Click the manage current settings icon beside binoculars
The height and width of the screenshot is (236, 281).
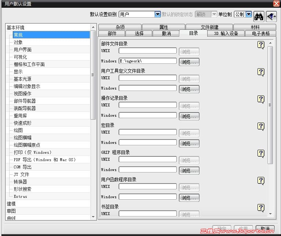(x=271, y=17)
